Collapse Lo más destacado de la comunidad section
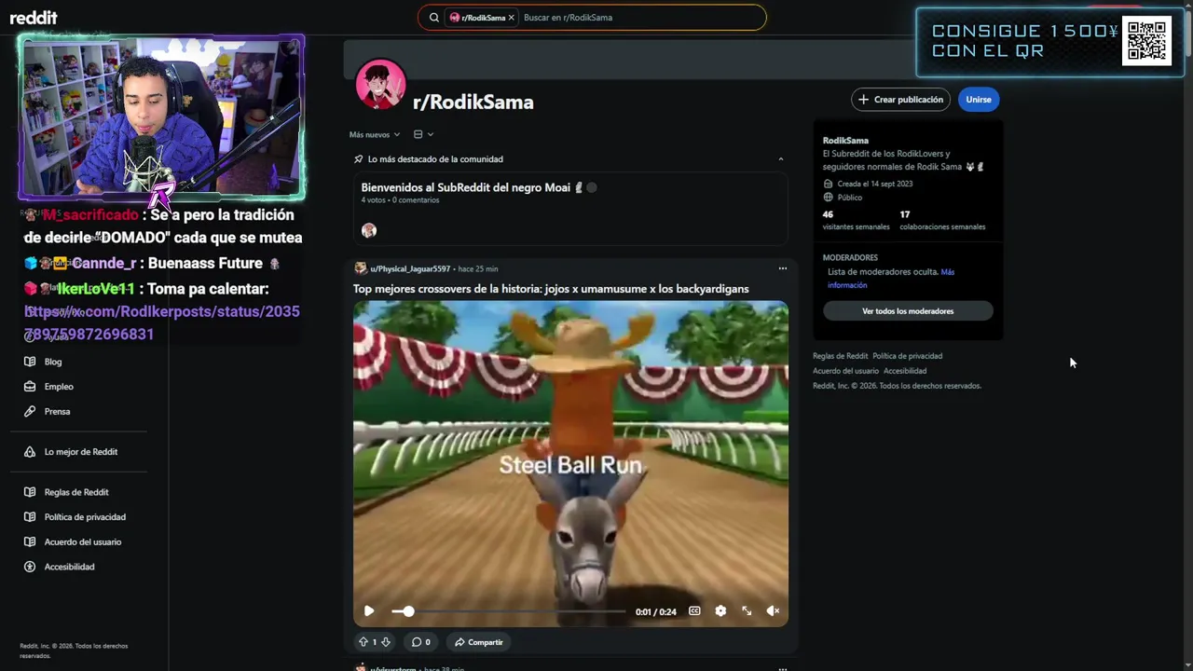 tap(781, 159)
